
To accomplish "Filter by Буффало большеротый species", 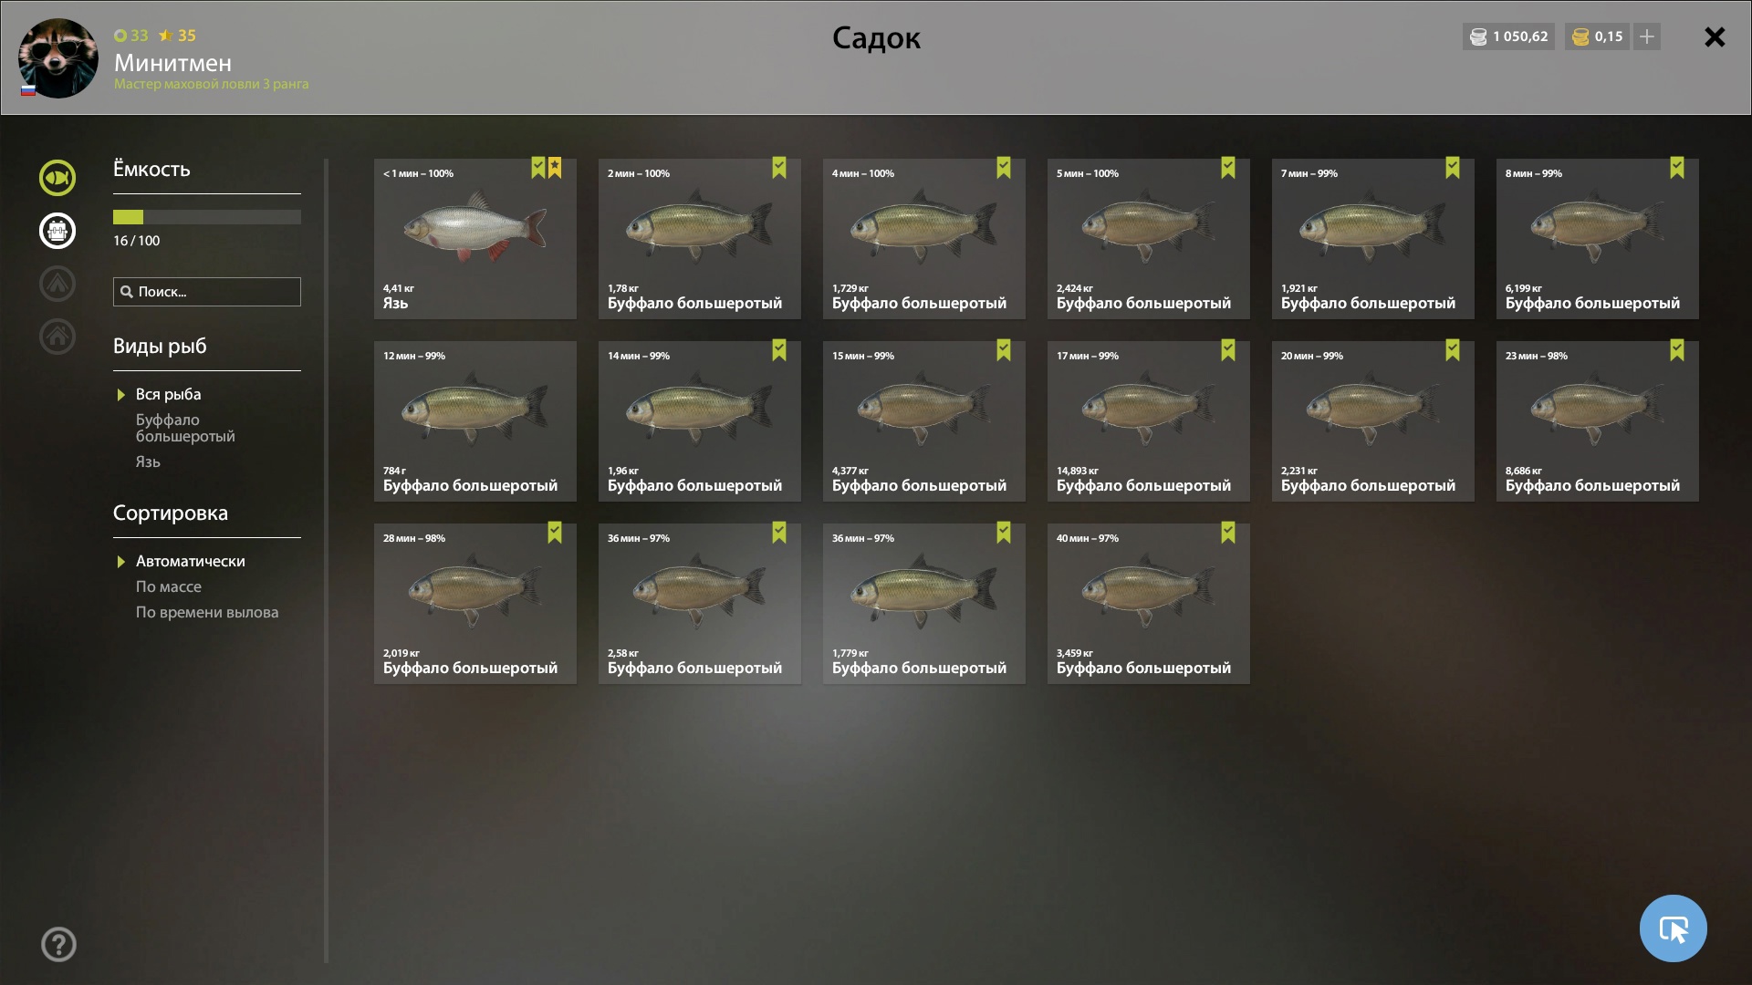I will [185, 428].
